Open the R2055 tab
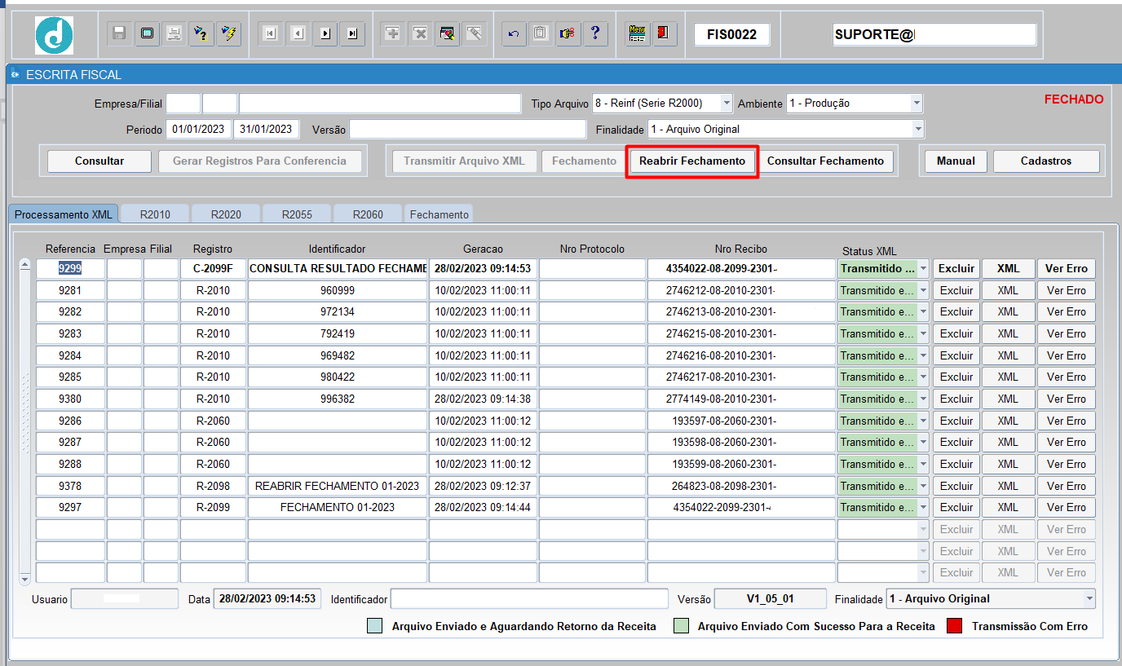1122x666 pixels. pyautogui.click(x=297, y=214)
